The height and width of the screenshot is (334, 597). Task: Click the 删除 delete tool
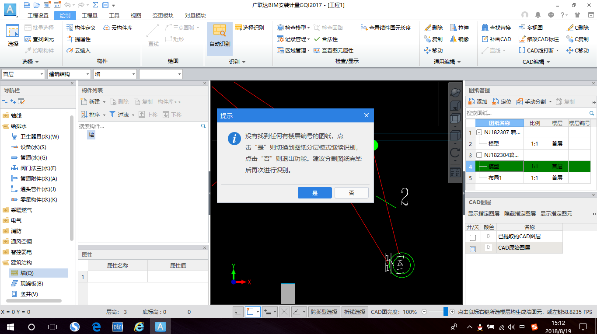pyautogui.click(x=433, y=28)
